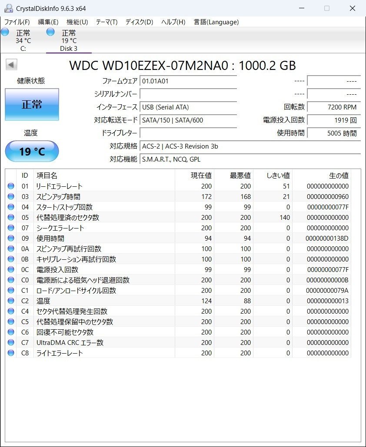Click the 生の値 column header
The width and height of the screenshot is (366, 447).
[322, 175]
